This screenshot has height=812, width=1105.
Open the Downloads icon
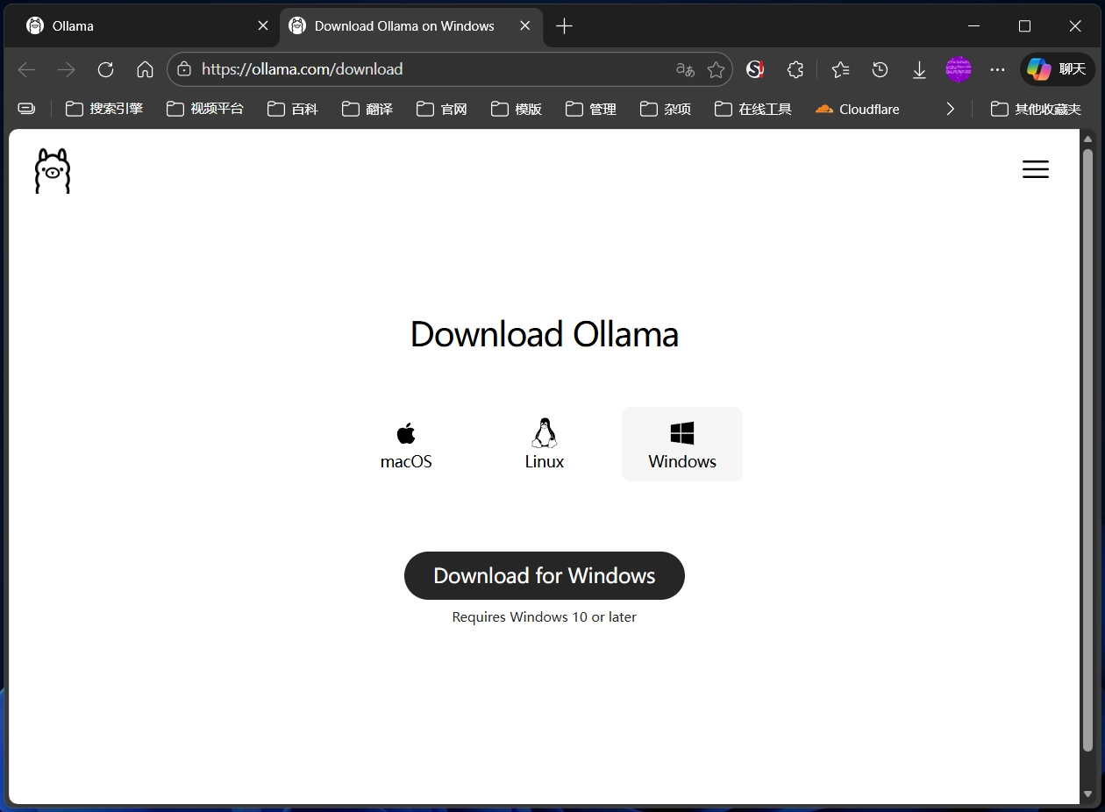919,69
